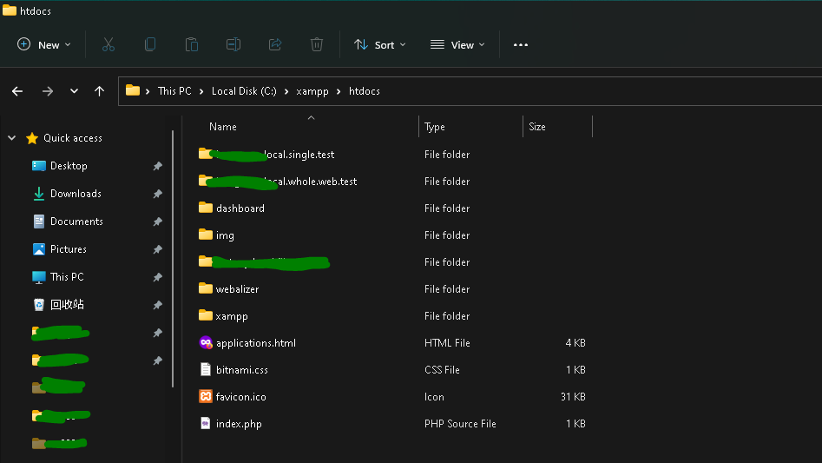Image resolution: width=822 pixels, height=463 pixels.
Task: Sort files by Name column header
Action: click(223, 127)
